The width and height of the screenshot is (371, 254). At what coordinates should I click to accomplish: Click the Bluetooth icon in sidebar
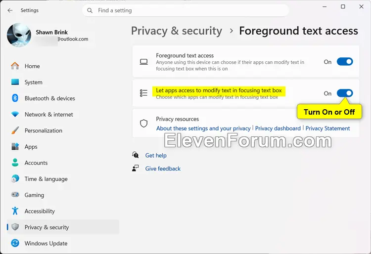15,98
